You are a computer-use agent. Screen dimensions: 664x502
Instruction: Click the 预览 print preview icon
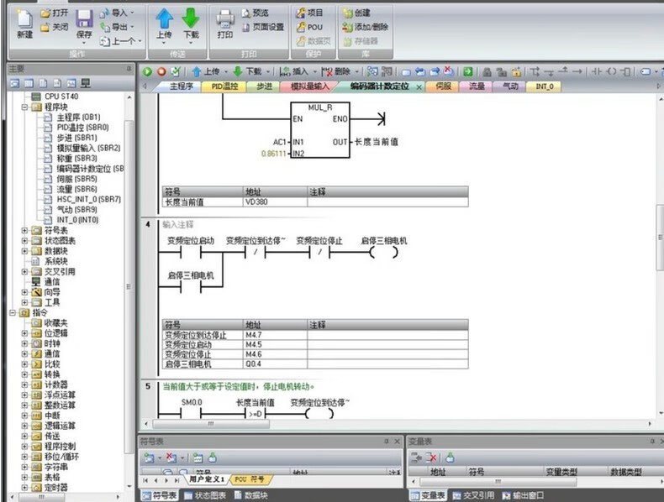(x=247, y=13)
